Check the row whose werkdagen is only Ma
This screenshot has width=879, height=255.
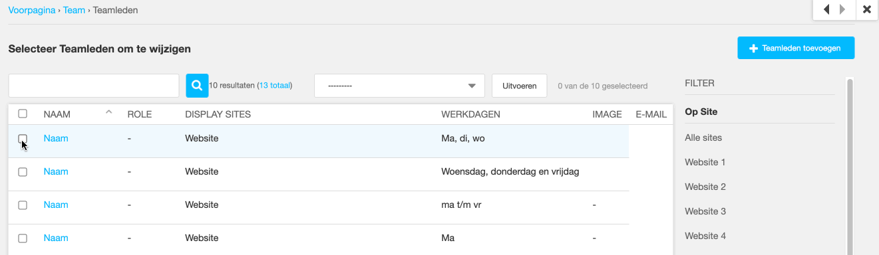pos(23,238)
